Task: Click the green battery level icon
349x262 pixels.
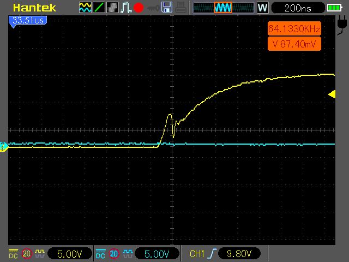Action: coord(334,8)
